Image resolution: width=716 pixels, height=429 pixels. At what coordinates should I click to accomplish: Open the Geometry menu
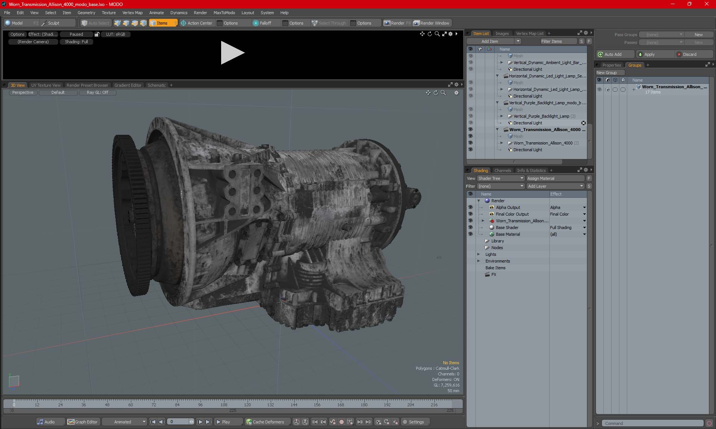click(86, 13)
